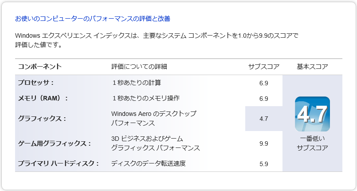
Task: Click the サブスコア column header
Action: click(x=264, y=67)
